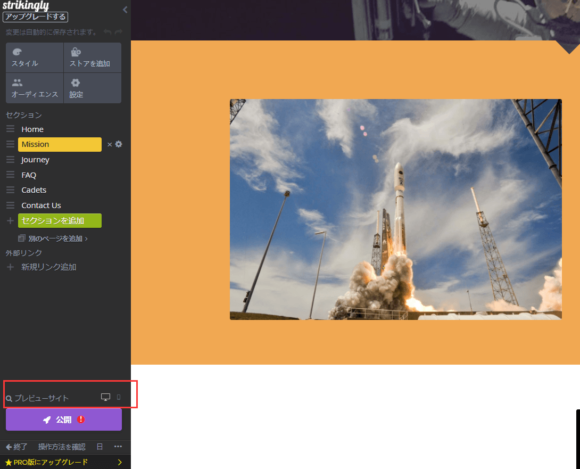Collapse the sidebar with the left chevron

pos(125,10)
